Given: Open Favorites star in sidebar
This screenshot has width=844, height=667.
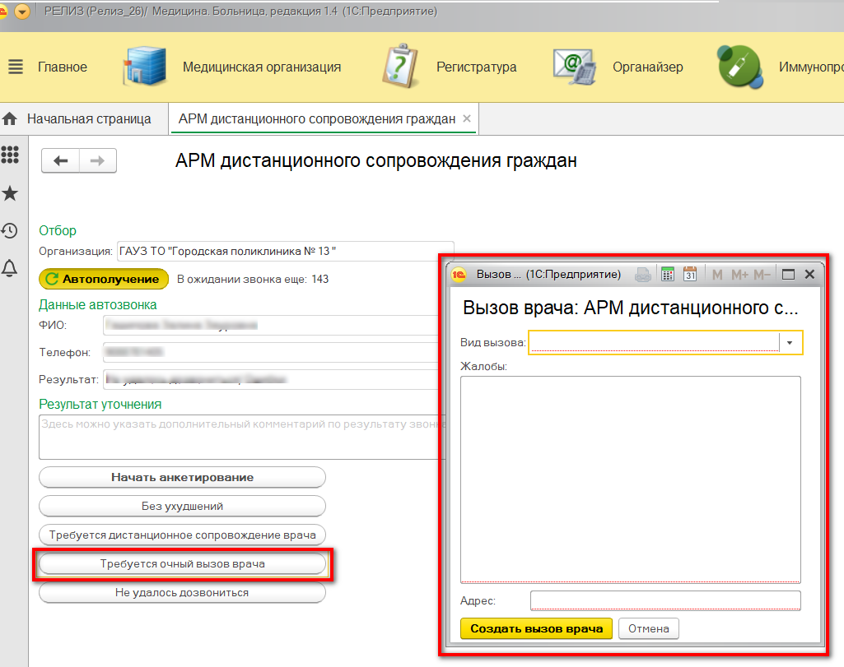Looking at the screenshot, I should click(x=10, y=193).
